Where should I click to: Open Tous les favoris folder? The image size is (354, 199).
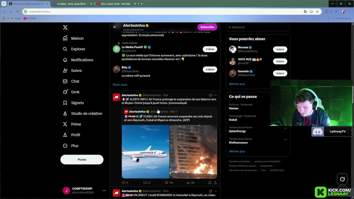342,19
